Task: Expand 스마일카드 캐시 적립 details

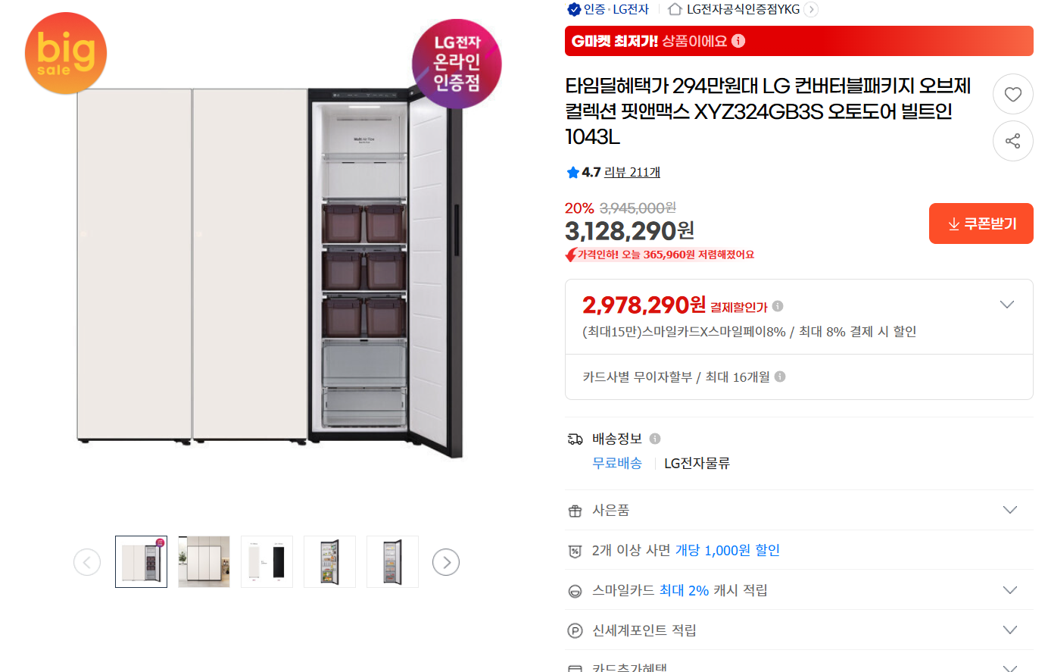Action: point(1009,590)
